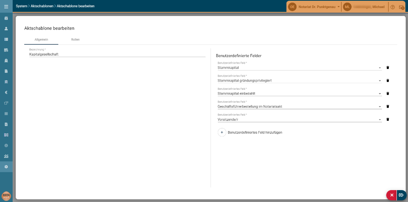Cancel with the red X button

coord(392,195)
